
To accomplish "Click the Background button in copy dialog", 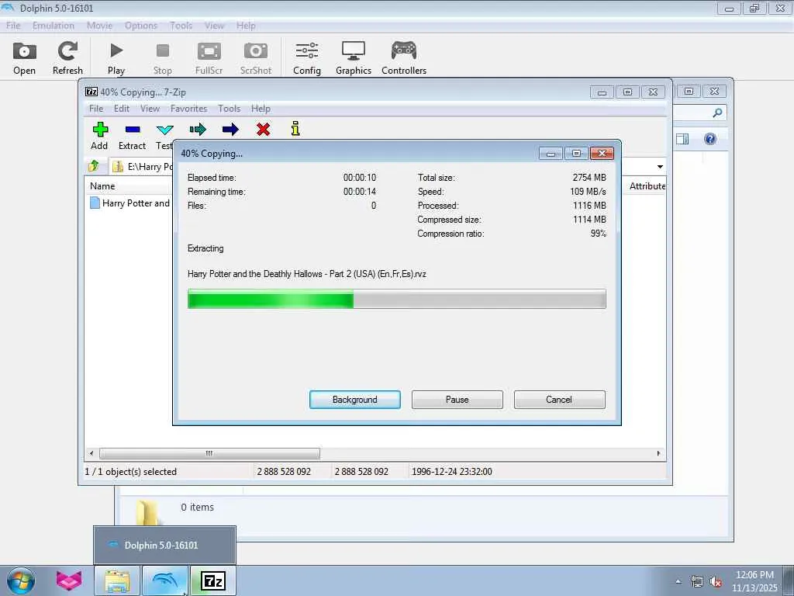I will coord(355,400).
